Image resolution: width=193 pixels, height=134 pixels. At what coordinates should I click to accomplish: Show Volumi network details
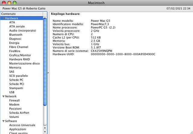point(14,117)
